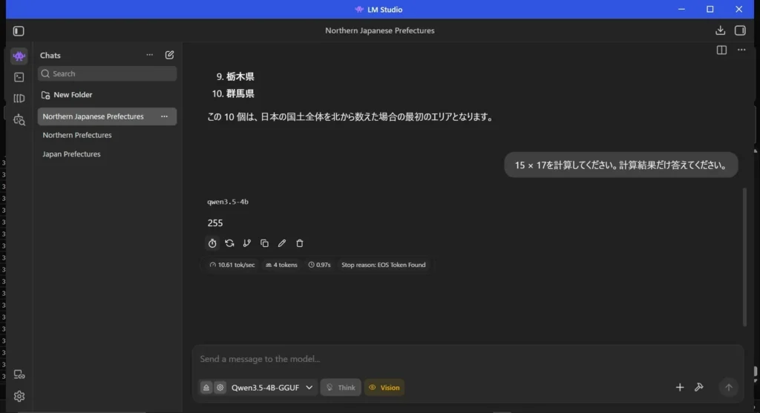Attach a file with plus icon

pos(680,387)
